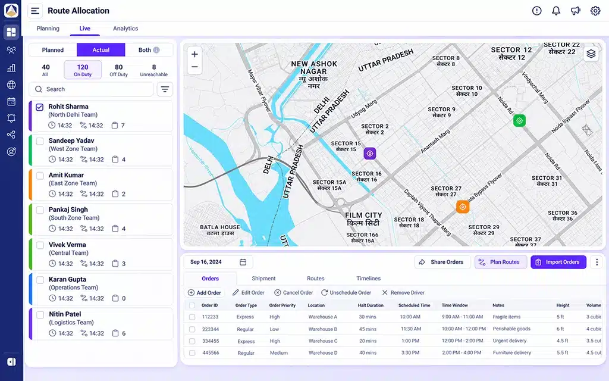Open the driver list filter icon
The image size is (609, 381).
[x=165, y=89]
